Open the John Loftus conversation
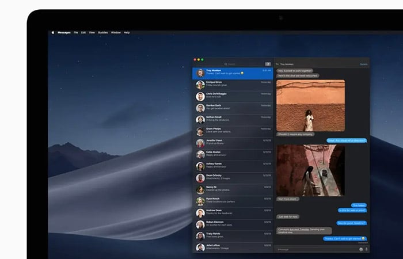This screenshot has width=403, height=259. click(233, 247)
